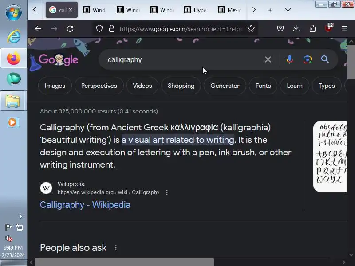The height and width of the screenshot is (266, 355).
Task: Click the calligraphy search input field
Action: [x=181, y=60]
